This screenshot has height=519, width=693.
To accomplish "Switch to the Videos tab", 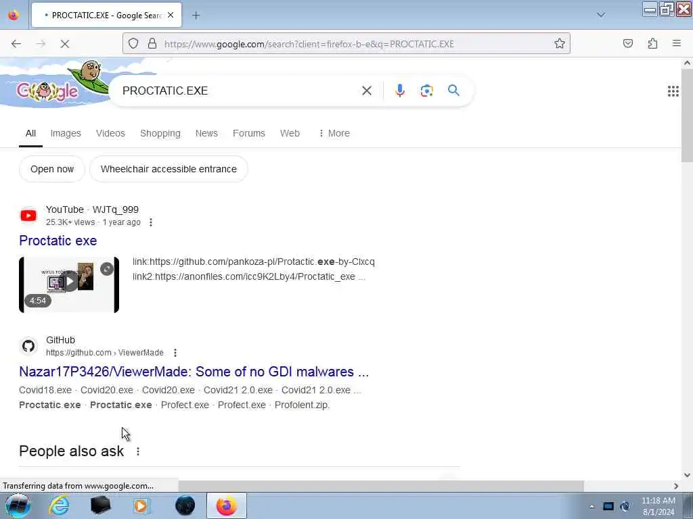I will pos(110,133).
